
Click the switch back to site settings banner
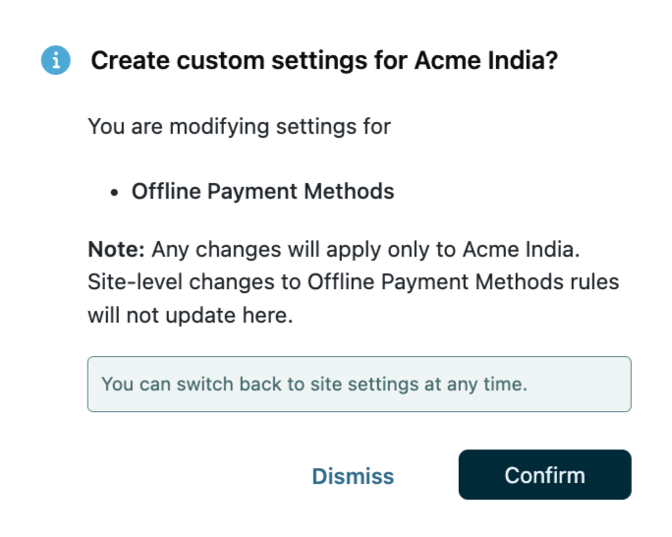click(x=359, y=384)
